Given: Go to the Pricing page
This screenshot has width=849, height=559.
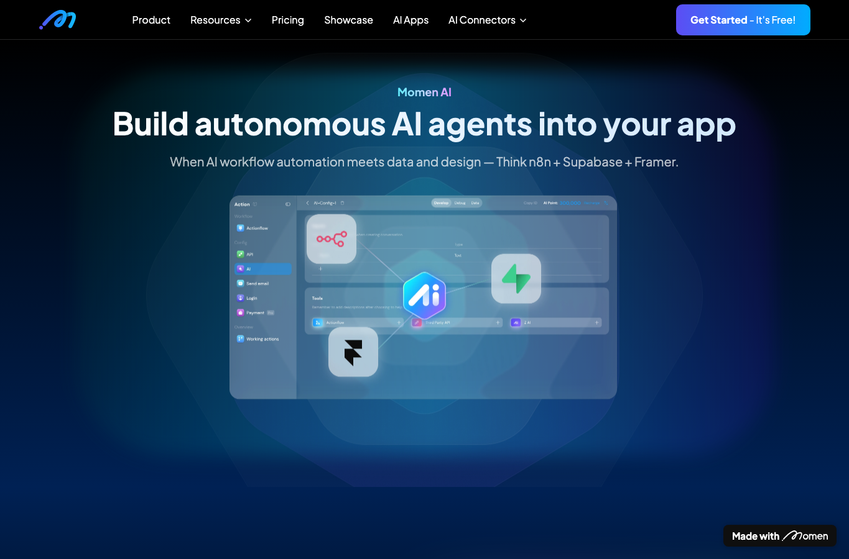Looking at the screenshot, I should pos(288,20).
